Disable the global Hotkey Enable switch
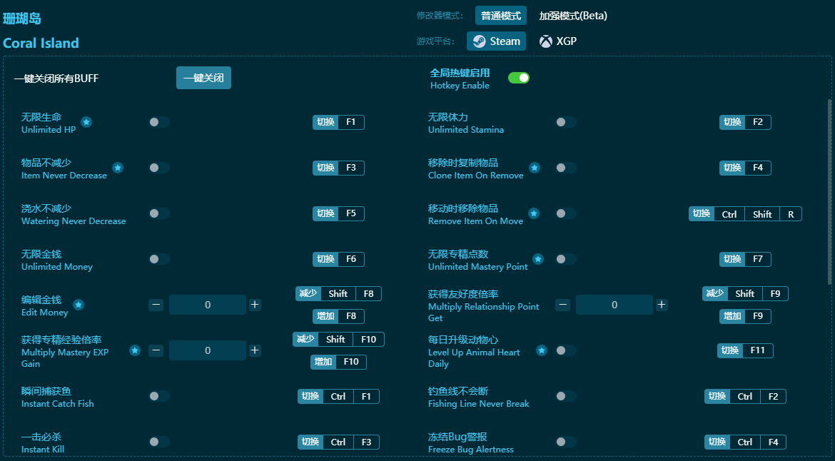Image resolution: width=835 pixels, height=461 pixels. coord(518,78)
